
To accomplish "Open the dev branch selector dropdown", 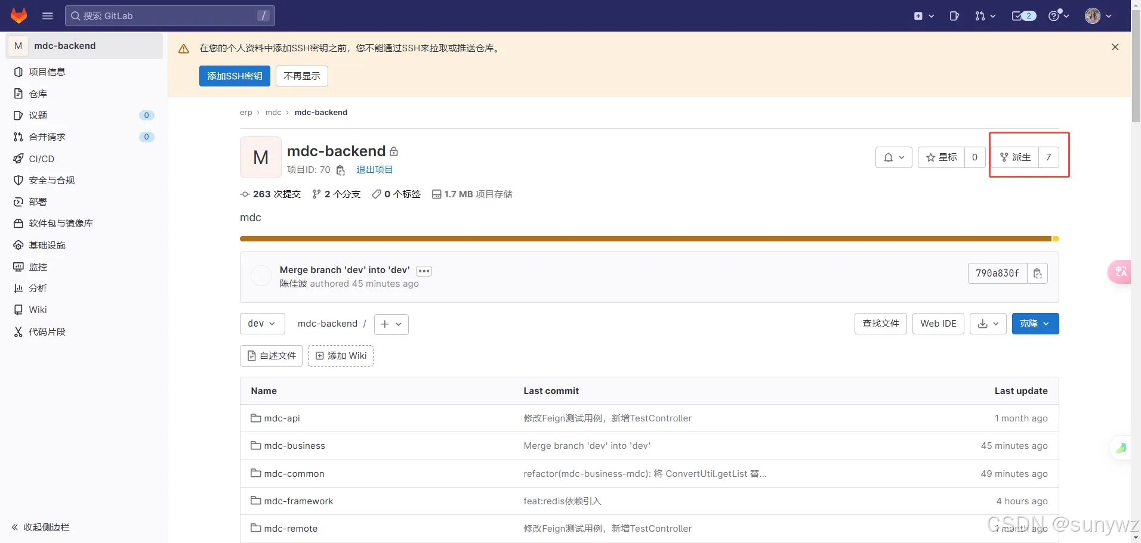I will click(262, 324).
